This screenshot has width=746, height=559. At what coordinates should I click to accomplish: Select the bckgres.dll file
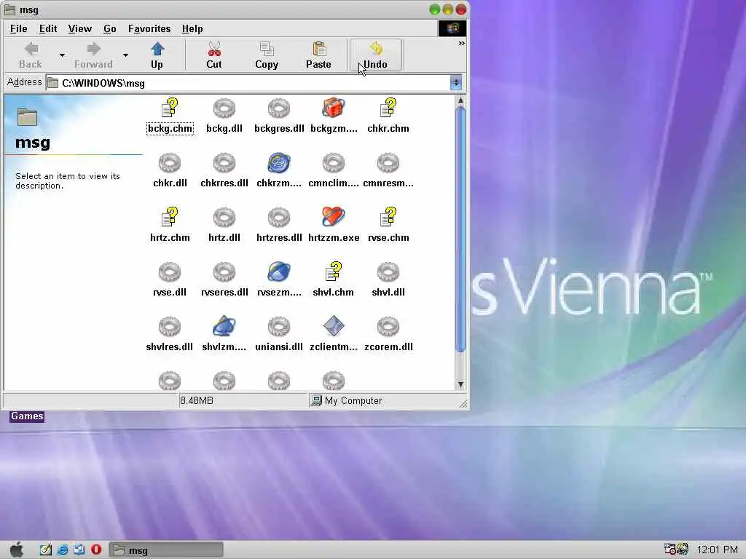[x=279, y=116]
